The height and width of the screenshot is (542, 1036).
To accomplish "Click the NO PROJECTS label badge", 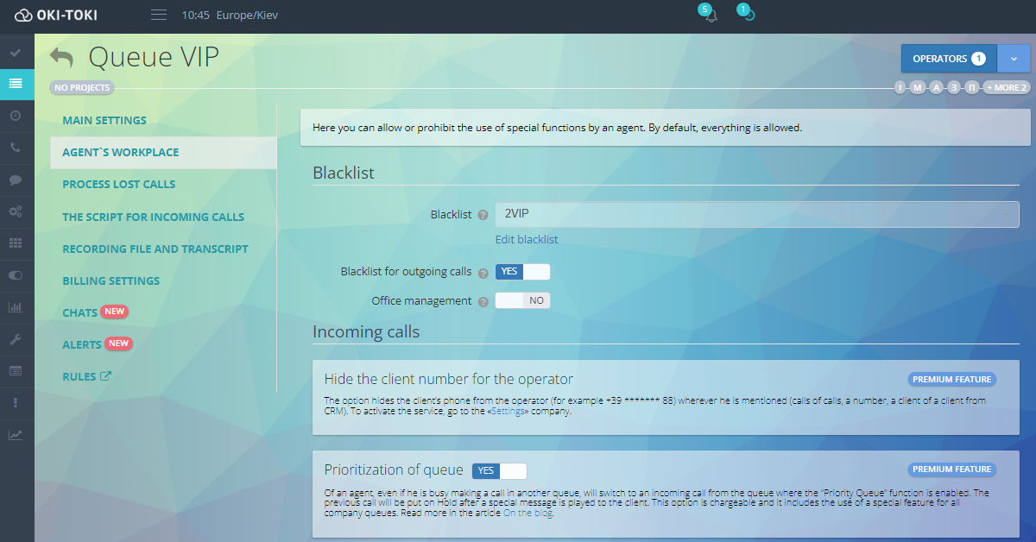I will tap(82, 88).
